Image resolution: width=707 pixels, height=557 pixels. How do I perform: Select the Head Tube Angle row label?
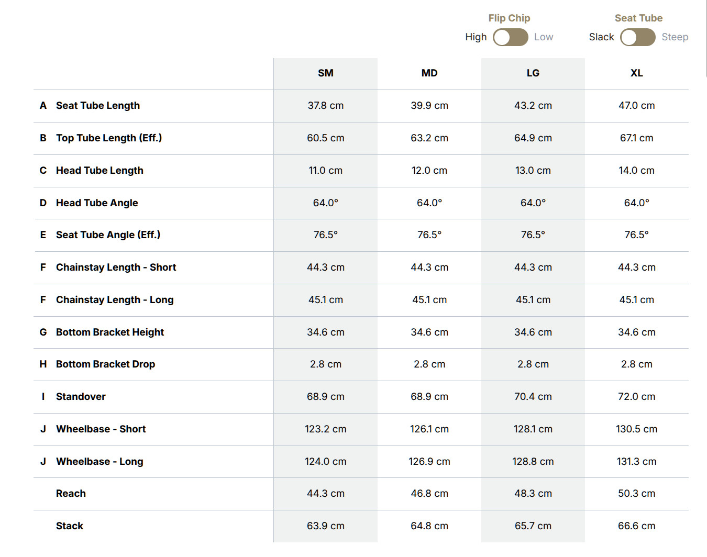97,203
